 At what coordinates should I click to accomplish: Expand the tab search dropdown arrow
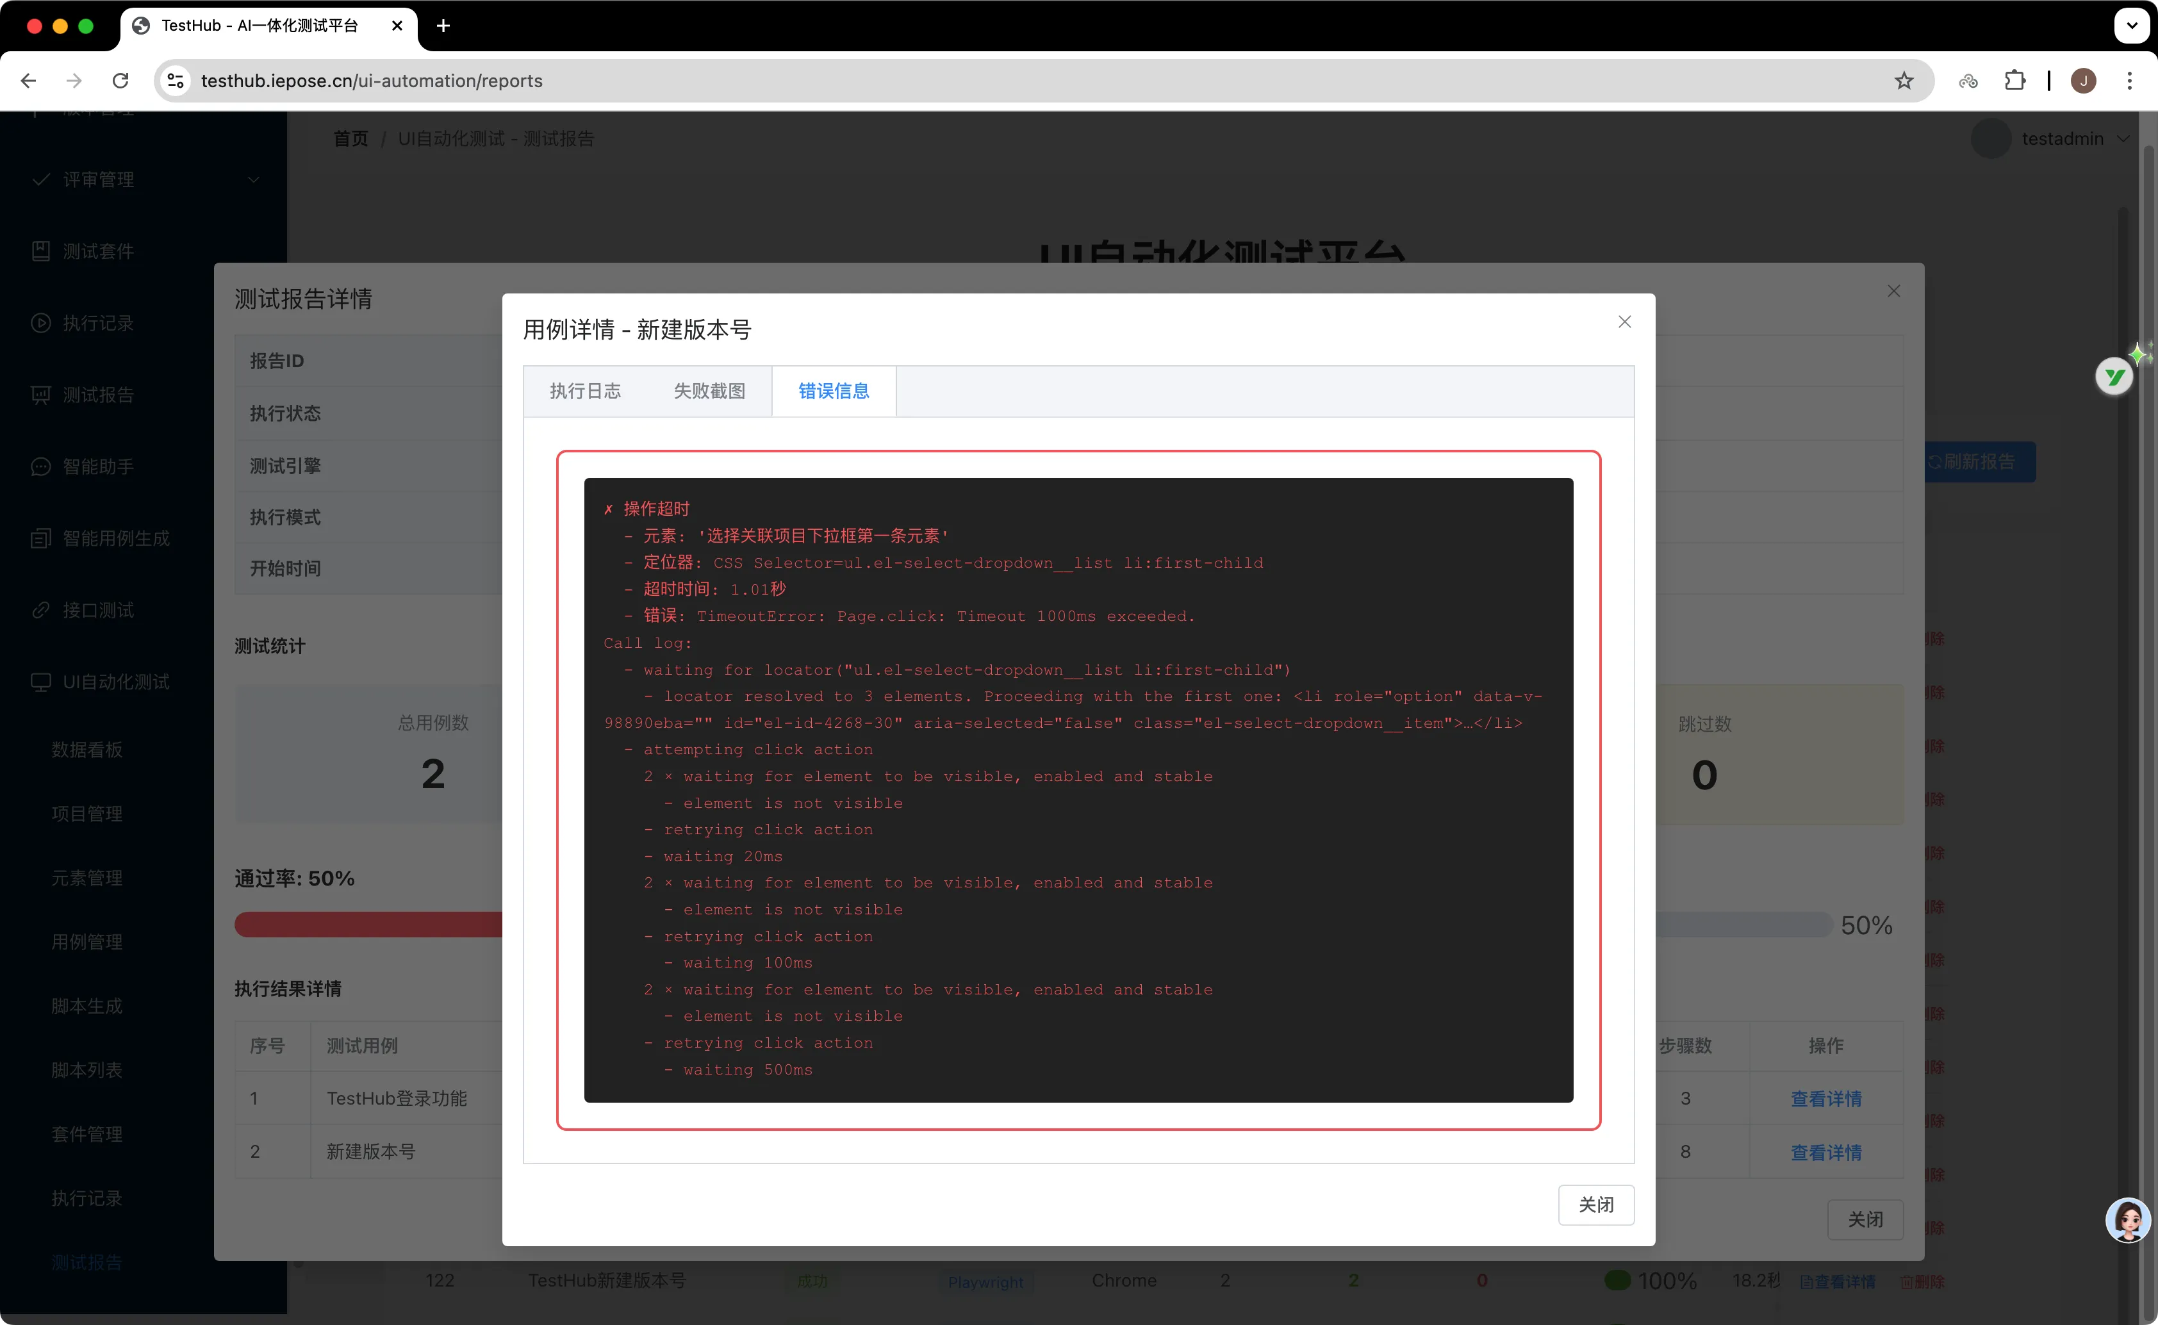tap(2131, 26)
